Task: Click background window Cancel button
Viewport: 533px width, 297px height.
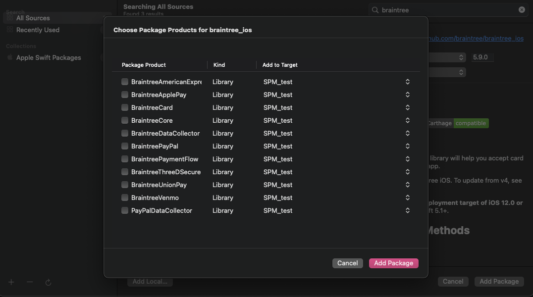Action: [453, 281]
